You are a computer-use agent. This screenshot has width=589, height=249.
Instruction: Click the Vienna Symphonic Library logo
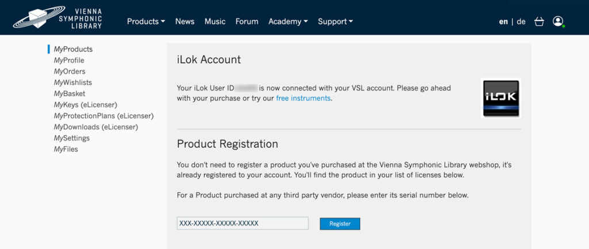(58, 17)
